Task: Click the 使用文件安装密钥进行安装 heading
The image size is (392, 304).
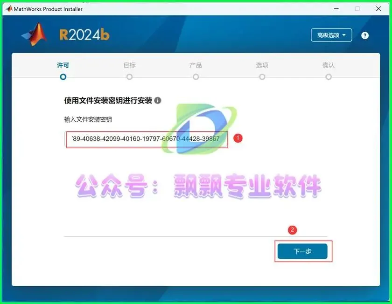Action: click(x=108, y=100)
